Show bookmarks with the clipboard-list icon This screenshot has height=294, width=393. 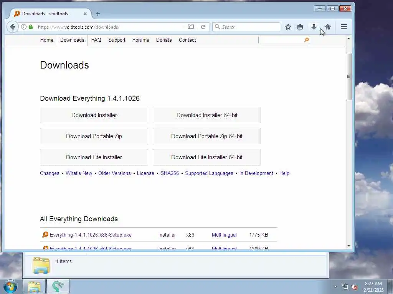pos(300,27)
